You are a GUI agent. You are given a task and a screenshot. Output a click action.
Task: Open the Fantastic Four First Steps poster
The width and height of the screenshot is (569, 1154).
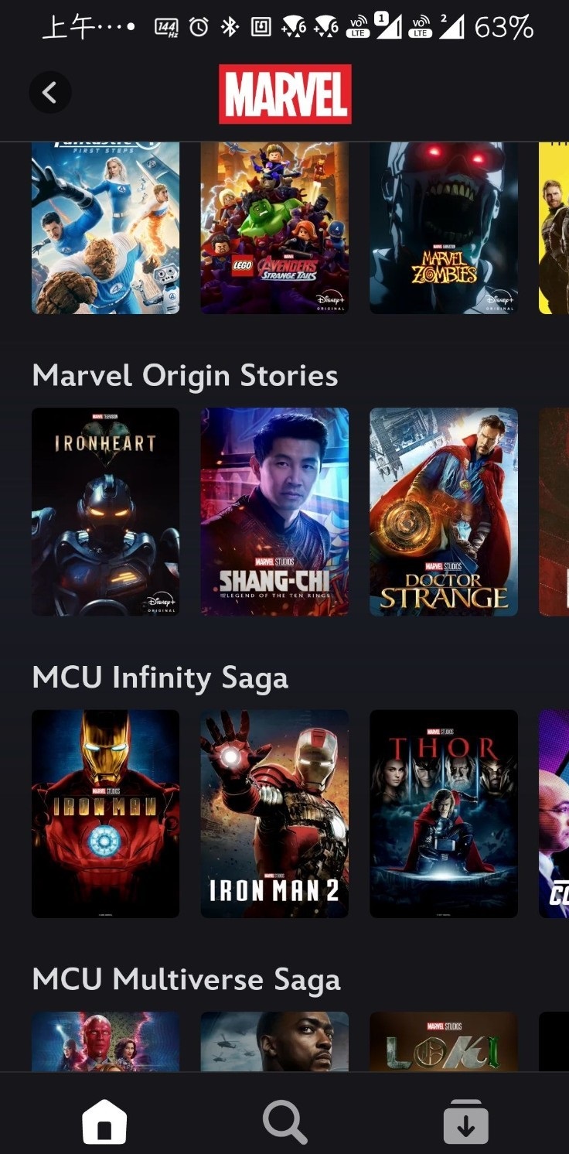(x=105, y=228)
